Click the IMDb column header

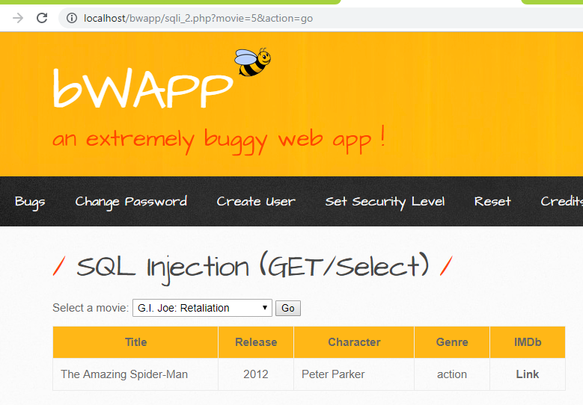pyautogui.click(x=528, y=342)
